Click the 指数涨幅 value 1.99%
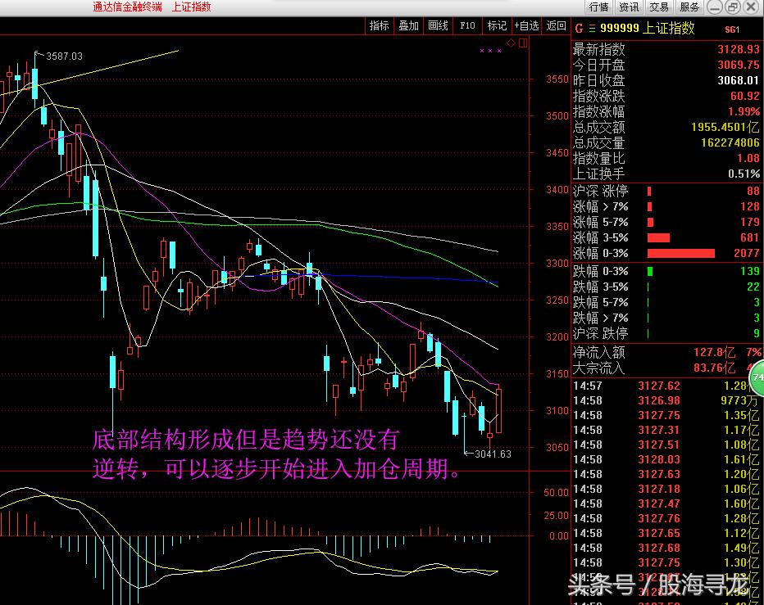Screen dimensions: 764x605 pos(744,111)
